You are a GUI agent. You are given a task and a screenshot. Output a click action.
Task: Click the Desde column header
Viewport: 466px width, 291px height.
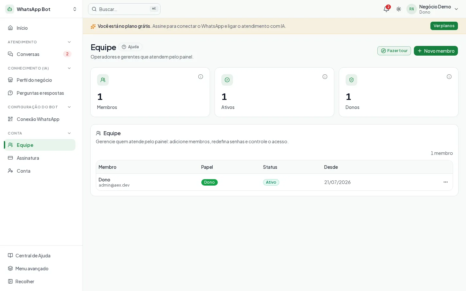331,167
